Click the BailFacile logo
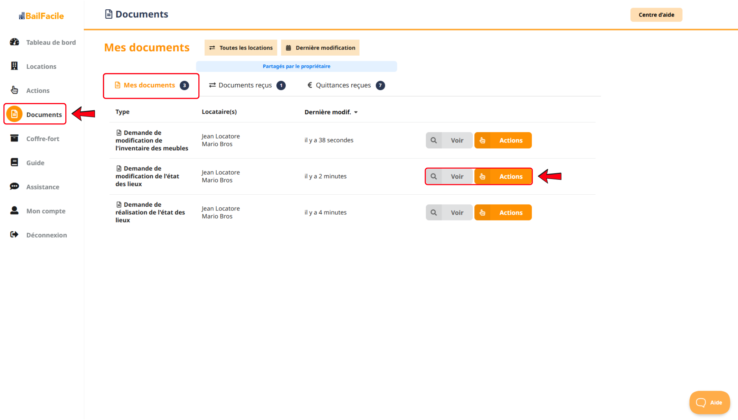The width and height of the screenshot is (738, 420). 41,16
